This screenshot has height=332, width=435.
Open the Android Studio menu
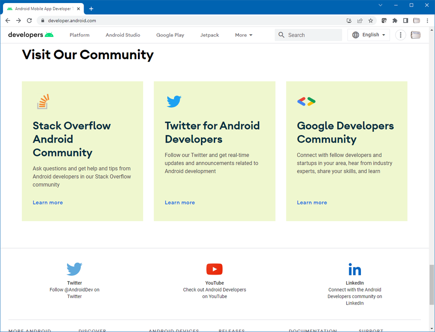pyautogui.click(x=123, y=35)
